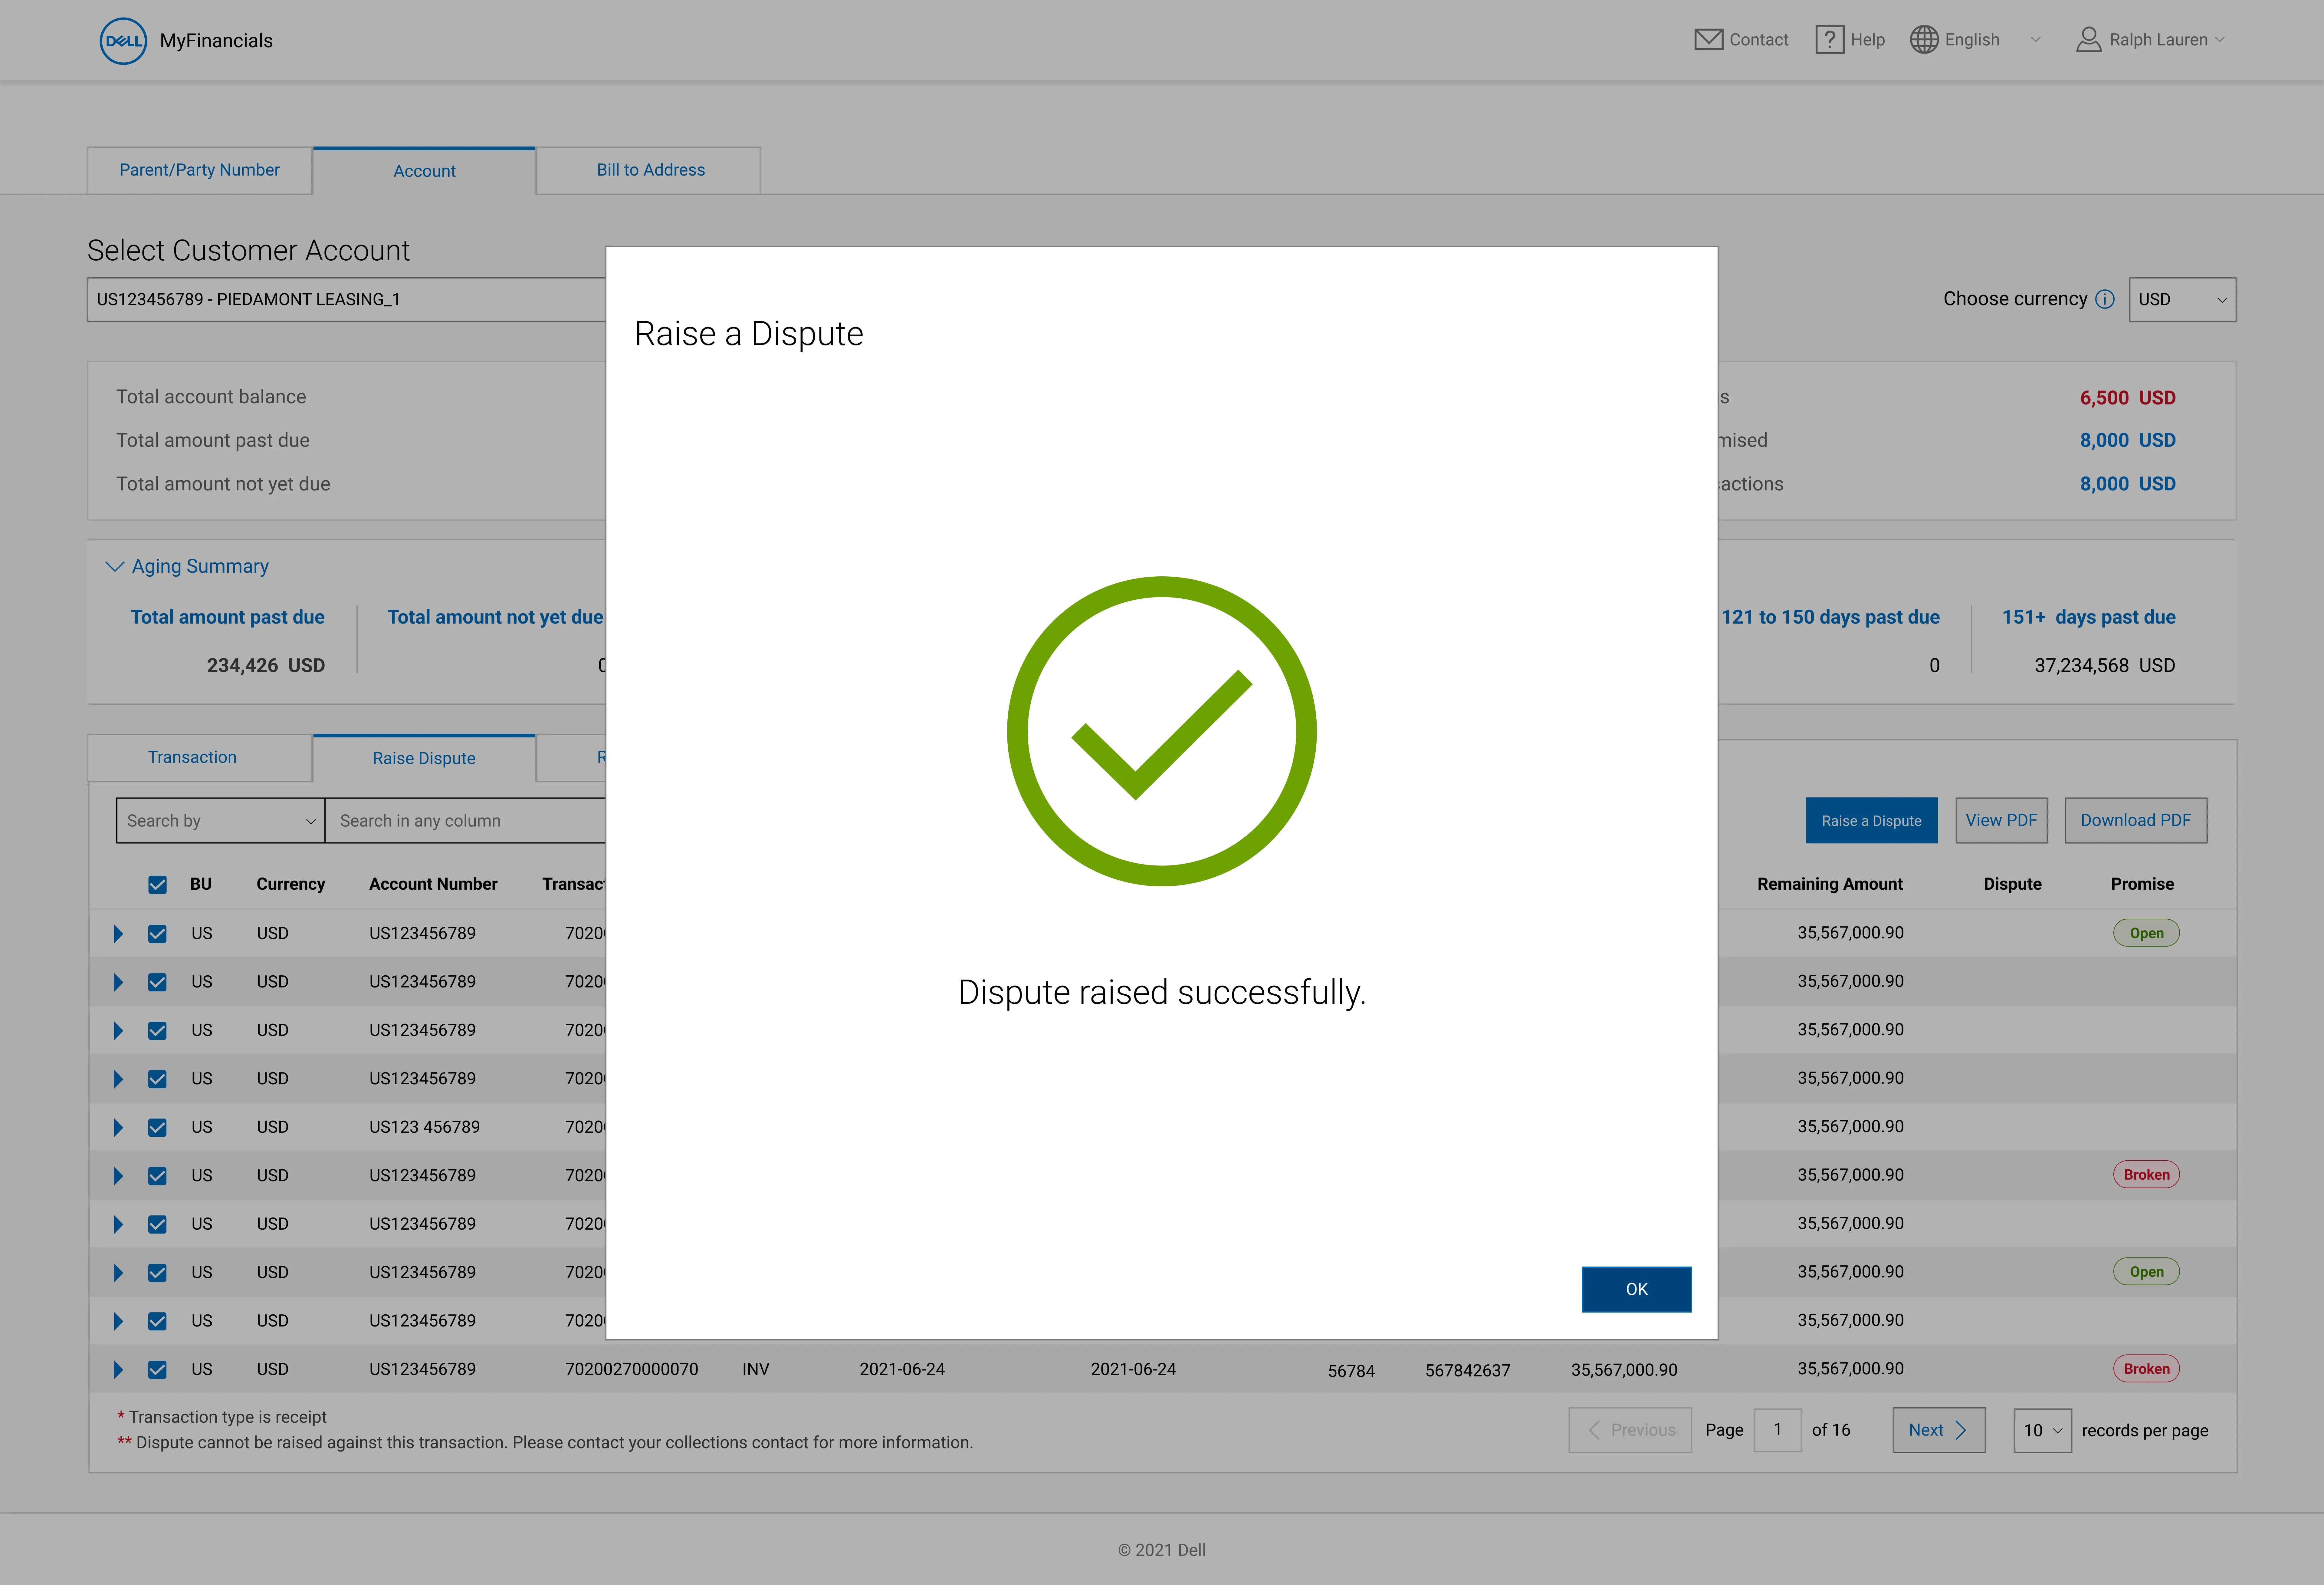Click the Help link

coord(1867,40)
